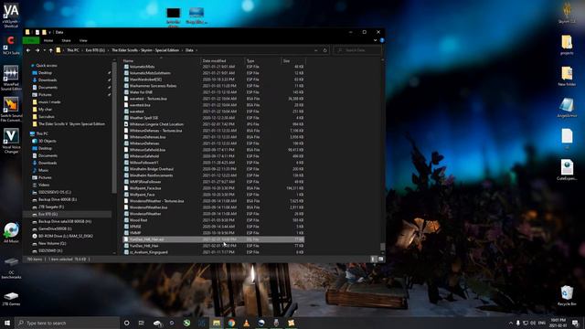Click This PC in the address breadcrumb

point(73,50)
